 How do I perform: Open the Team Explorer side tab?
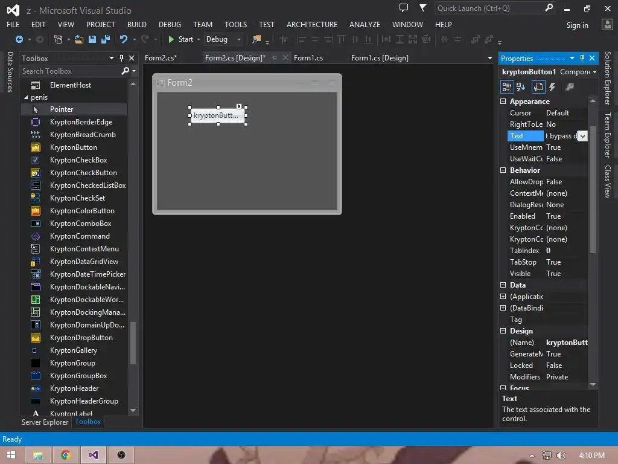[607, 135]
